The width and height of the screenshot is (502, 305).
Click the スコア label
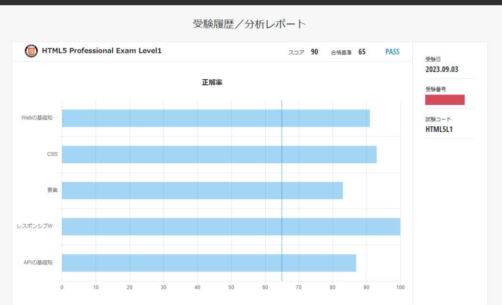click(x=296, y=52)
